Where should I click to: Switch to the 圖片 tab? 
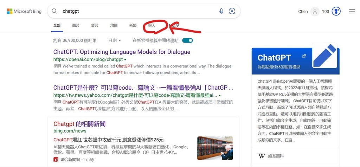click(x=76, y=26)
